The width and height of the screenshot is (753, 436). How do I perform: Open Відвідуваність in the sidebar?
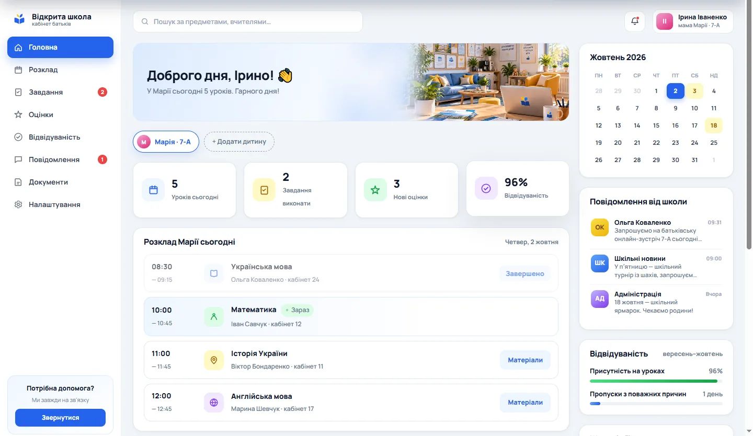pyautogui.click(x=60, y=137)
